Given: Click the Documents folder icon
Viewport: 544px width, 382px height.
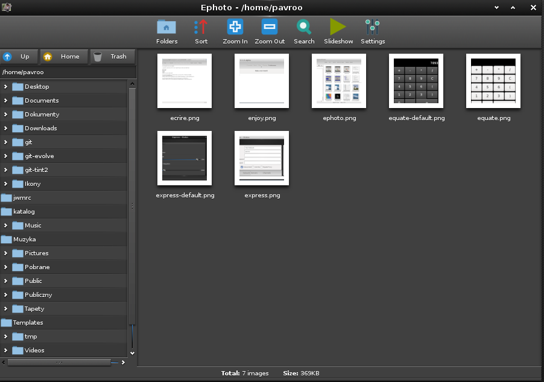Looking at the screenshot, I should (17, 100).
